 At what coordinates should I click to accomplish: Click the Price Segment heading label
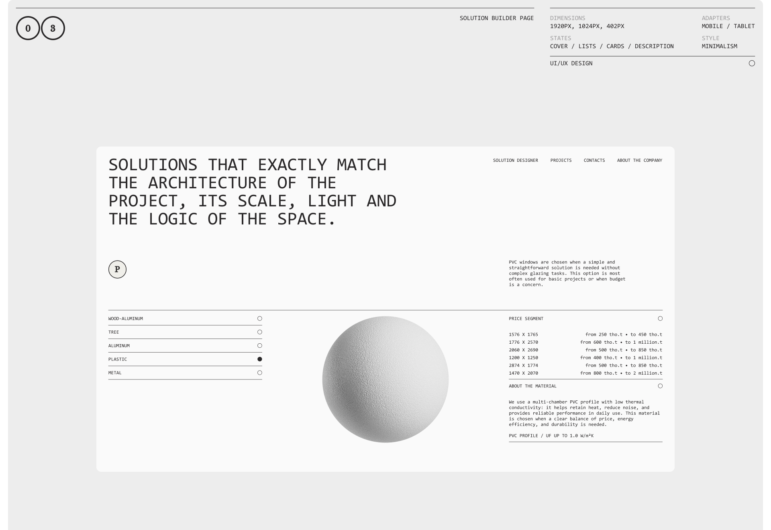[526, 318]
